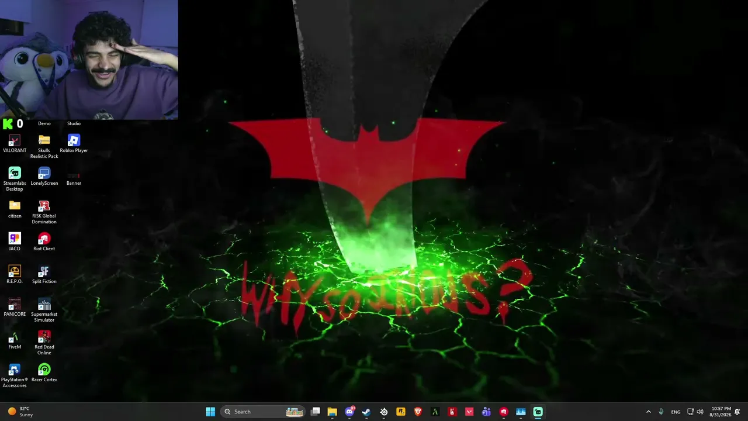Switch to Streamlabs on the taskbar
Viewport: 748px width, 421px height.
pos(538,412)
